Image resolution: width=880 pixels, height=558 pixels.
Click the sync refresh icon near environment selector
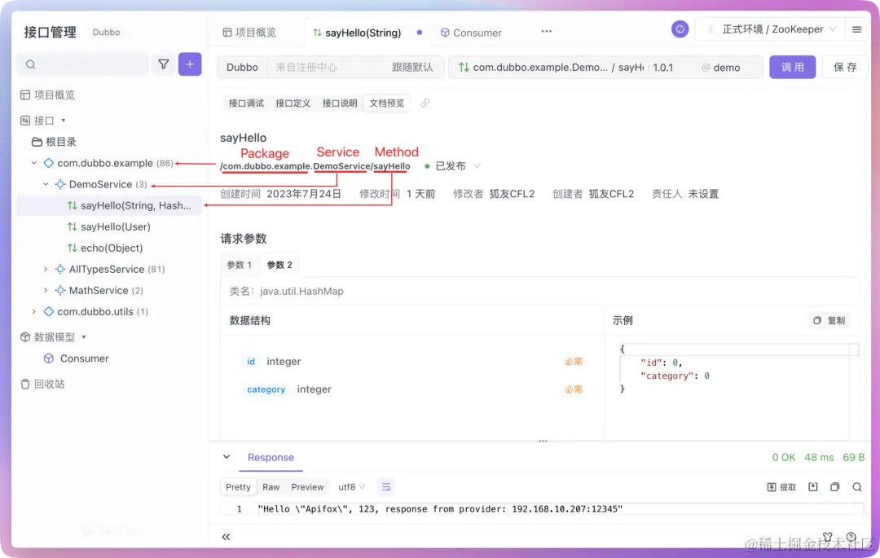tap(680, 29)
